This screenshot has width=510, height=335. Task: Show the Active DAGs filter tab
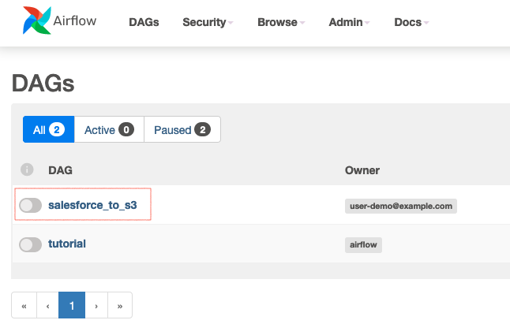tap(109, 129)
